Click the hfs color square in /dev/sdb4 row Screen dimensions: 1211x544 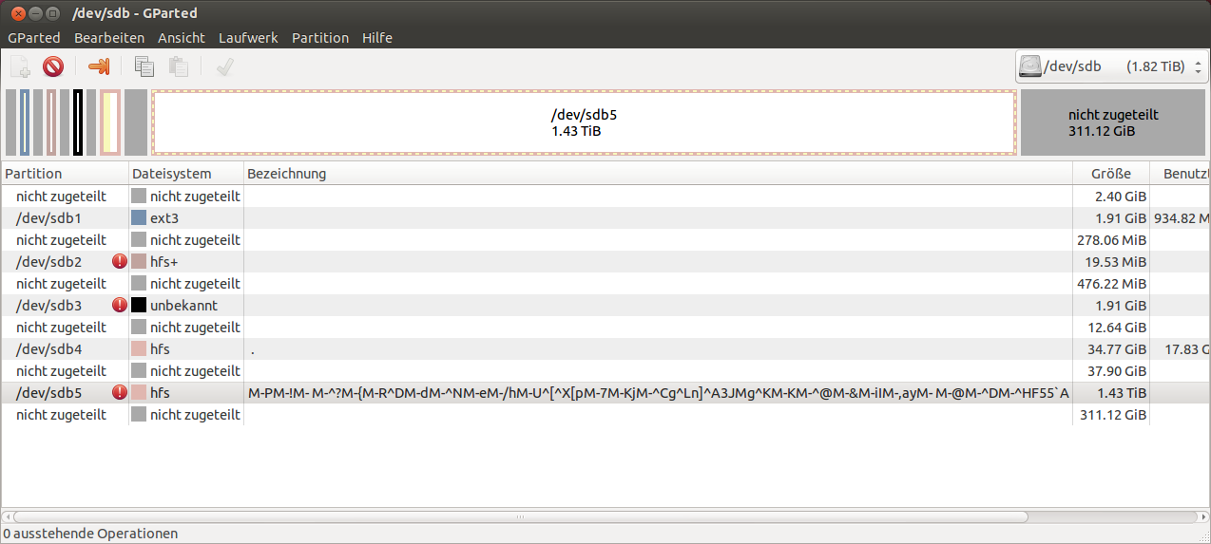[x=139, y=349]
